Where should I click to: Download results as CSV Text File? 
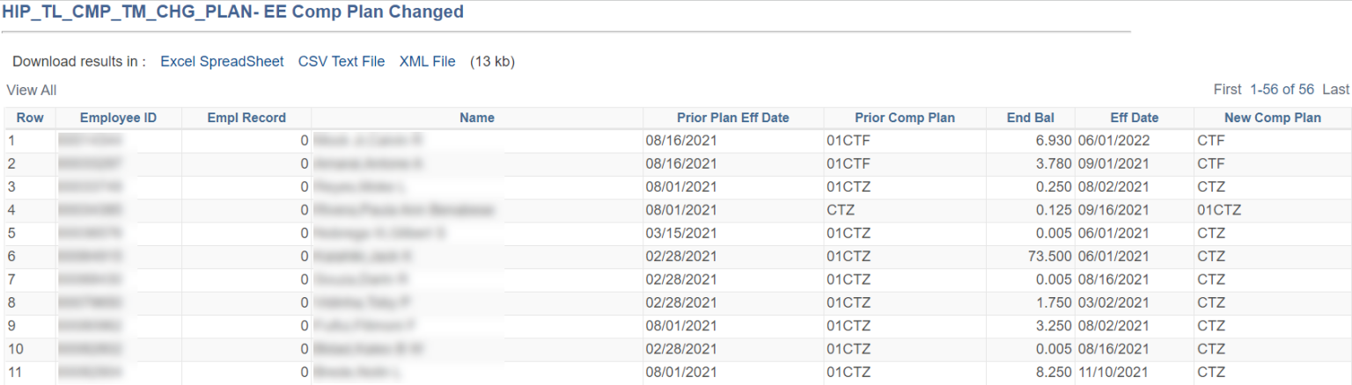[342, 62]
